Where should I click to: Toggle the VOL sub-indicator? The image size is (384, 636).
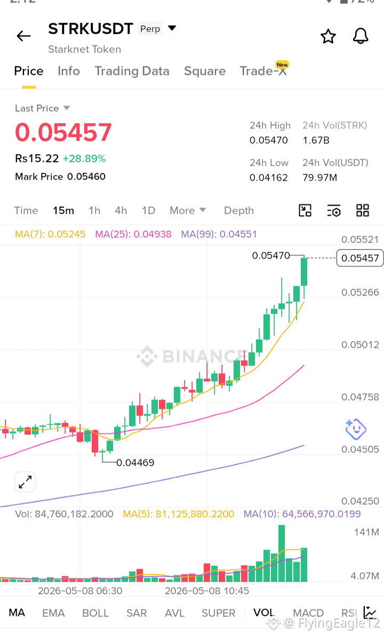(x=263, y=613)
